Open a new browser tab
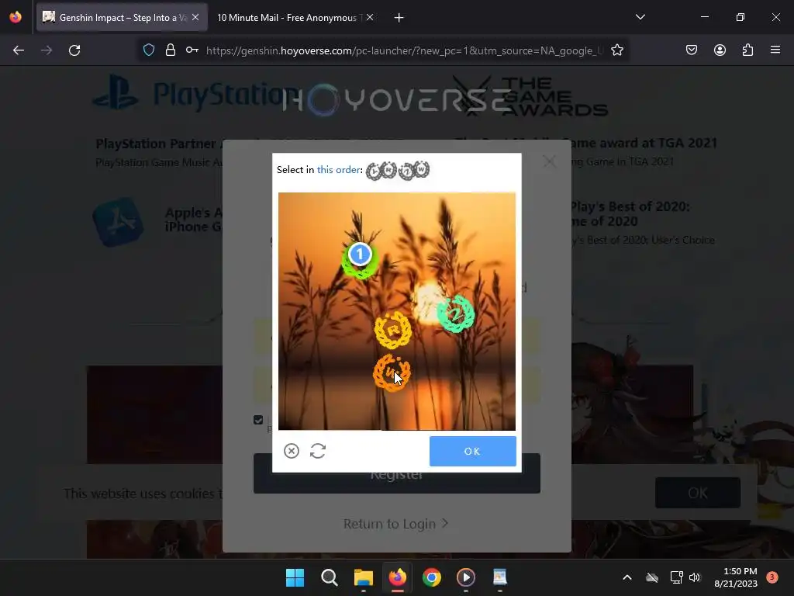Viewport: 794px width, 596px height. [399, 18]
